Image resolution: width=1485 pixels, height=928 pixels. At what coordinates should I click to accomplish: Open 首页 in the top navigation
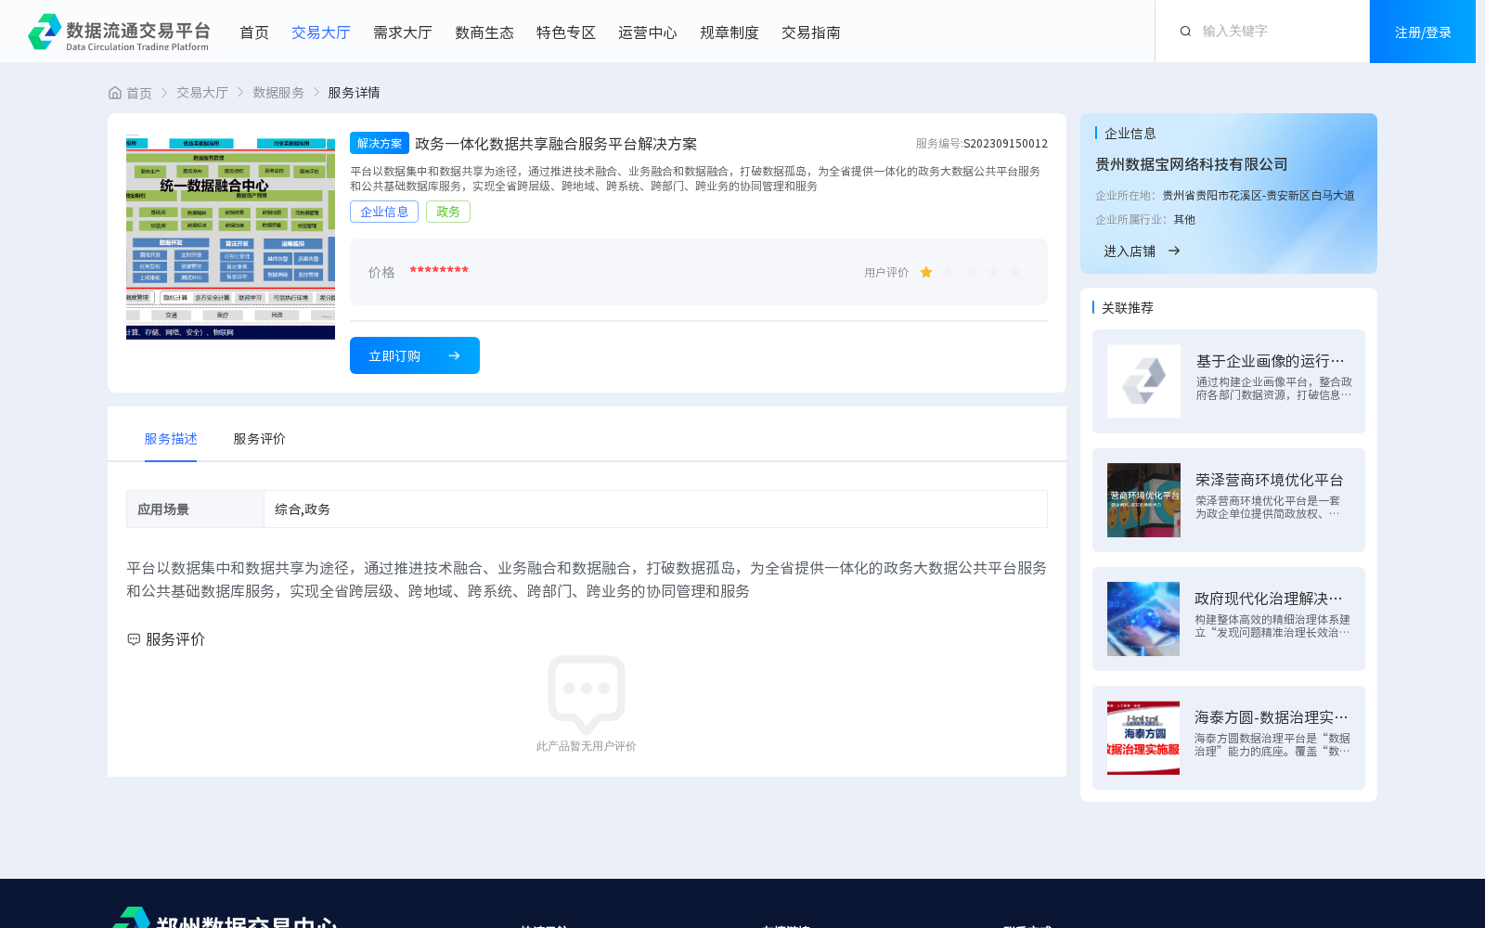point(254,32)
